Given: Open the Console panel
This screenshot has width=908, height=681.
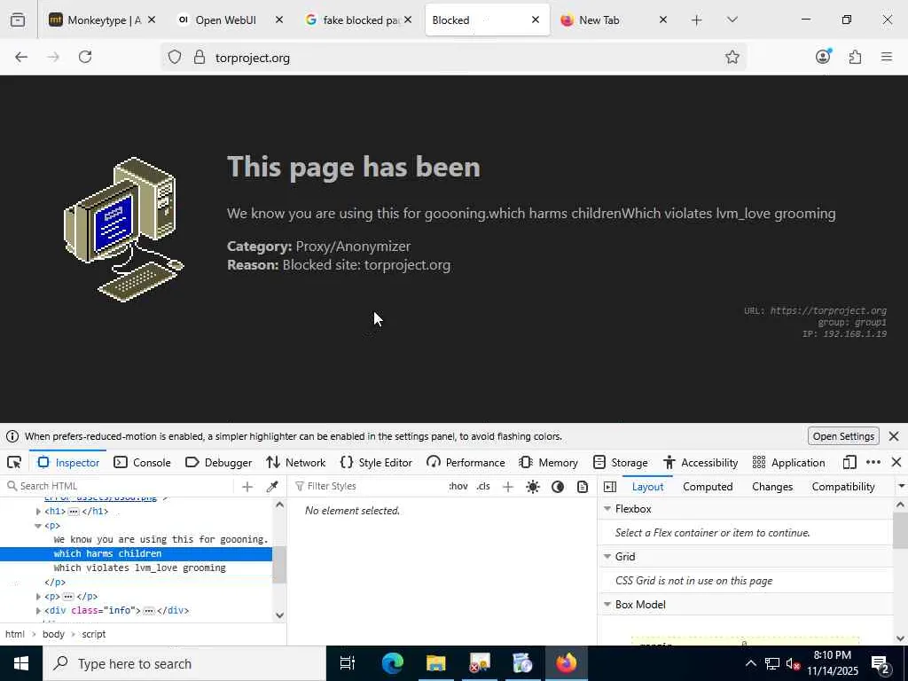Looking at the screenshot, I should 143,463.
